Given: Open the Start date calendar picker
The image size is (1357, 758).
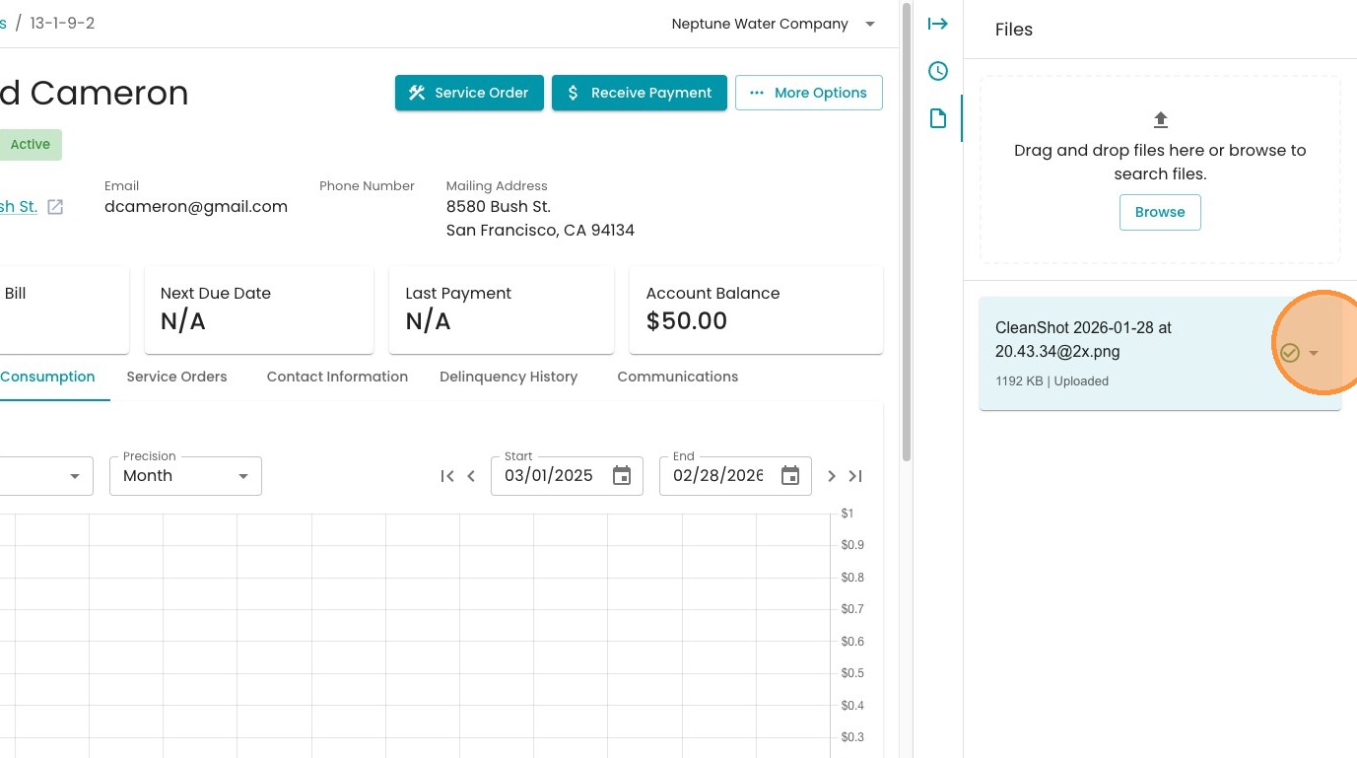Looking at the screenshot, I should click(622, 476).
